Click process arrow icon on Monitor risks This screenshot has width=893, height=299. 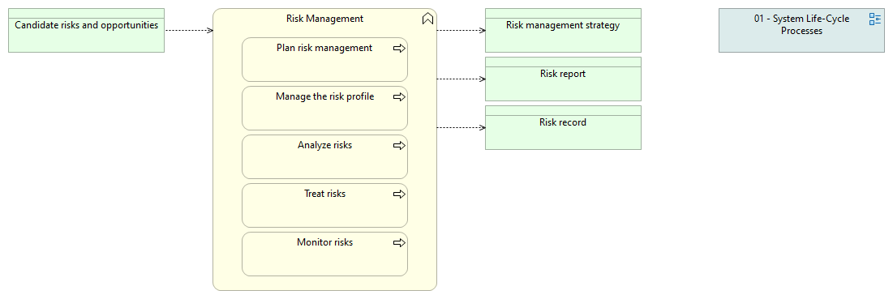click(399, 243)
